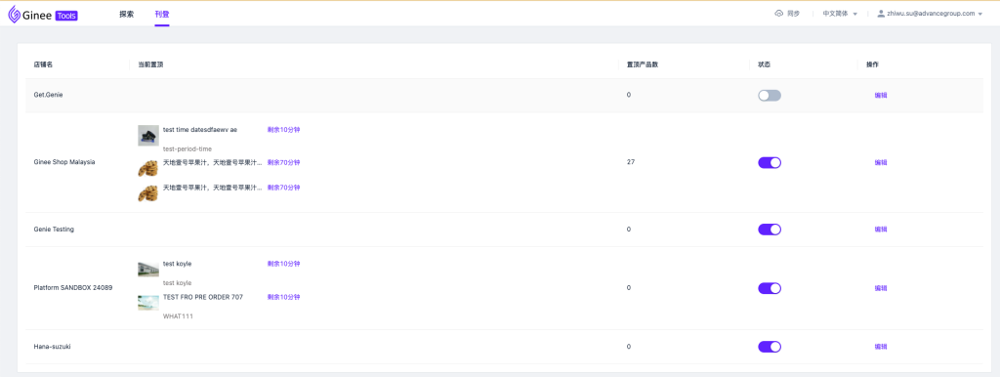Click 剩余10分钟 for test koyle
This screenshot has width=1000, height=377.
284,264
